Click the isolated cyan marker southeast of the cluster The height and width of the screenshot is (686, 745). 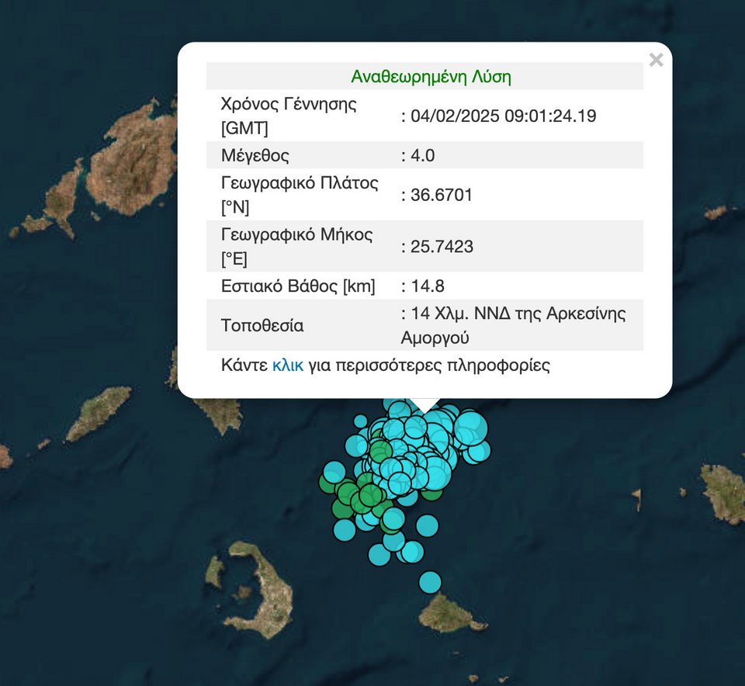(x=428, y=525)
